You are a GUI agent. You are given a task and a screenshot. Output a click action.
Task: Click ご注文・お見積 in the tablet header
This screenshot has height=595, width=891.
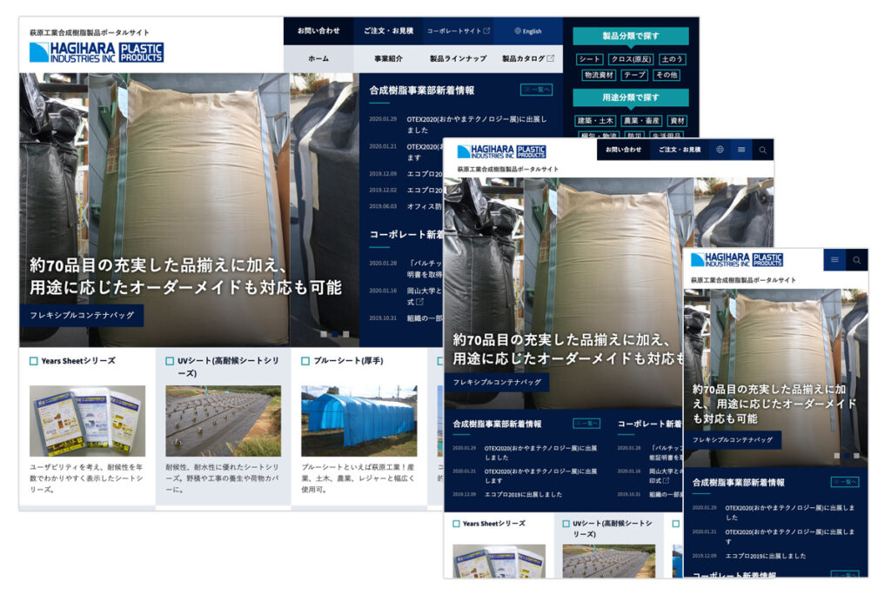click(679, 150)
